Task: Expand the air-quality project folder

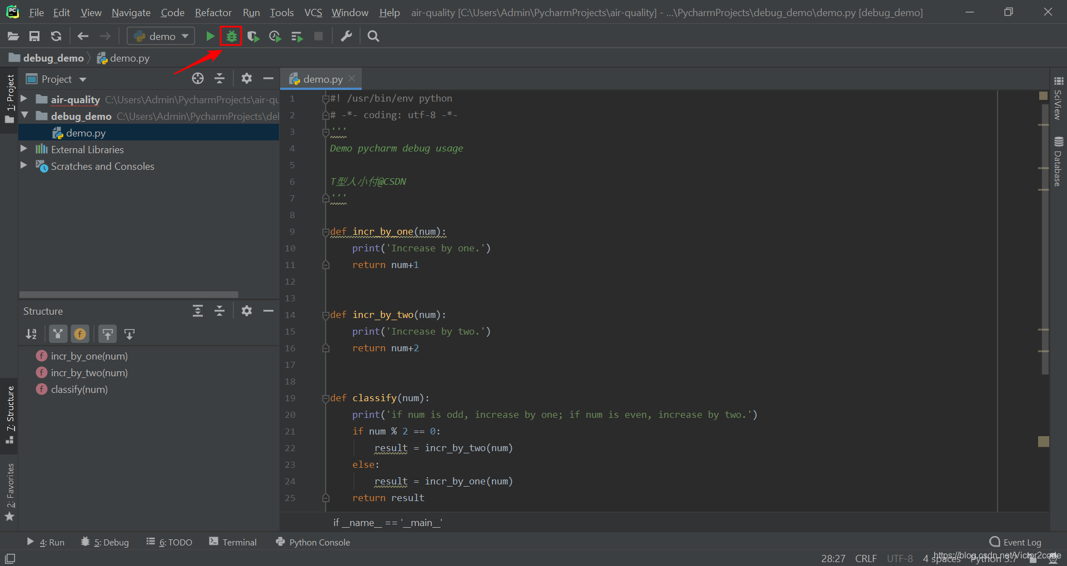Action: (24, 99)
